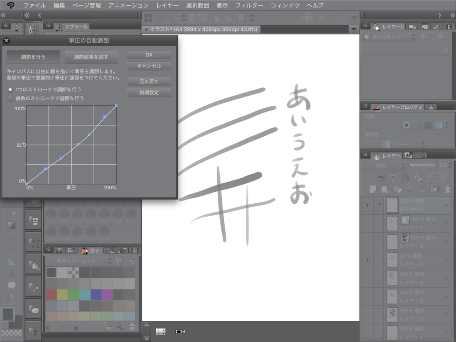
Task: Open the 標準カラーセット dropdown
Action: (x=110, y=261)
